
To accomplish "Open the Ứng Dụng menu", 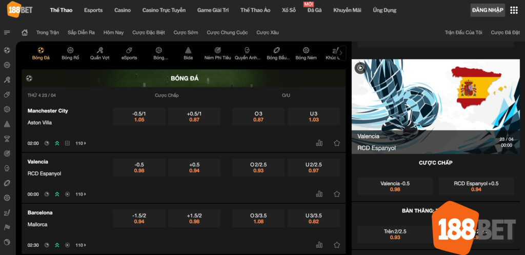I will click(385, 10).
